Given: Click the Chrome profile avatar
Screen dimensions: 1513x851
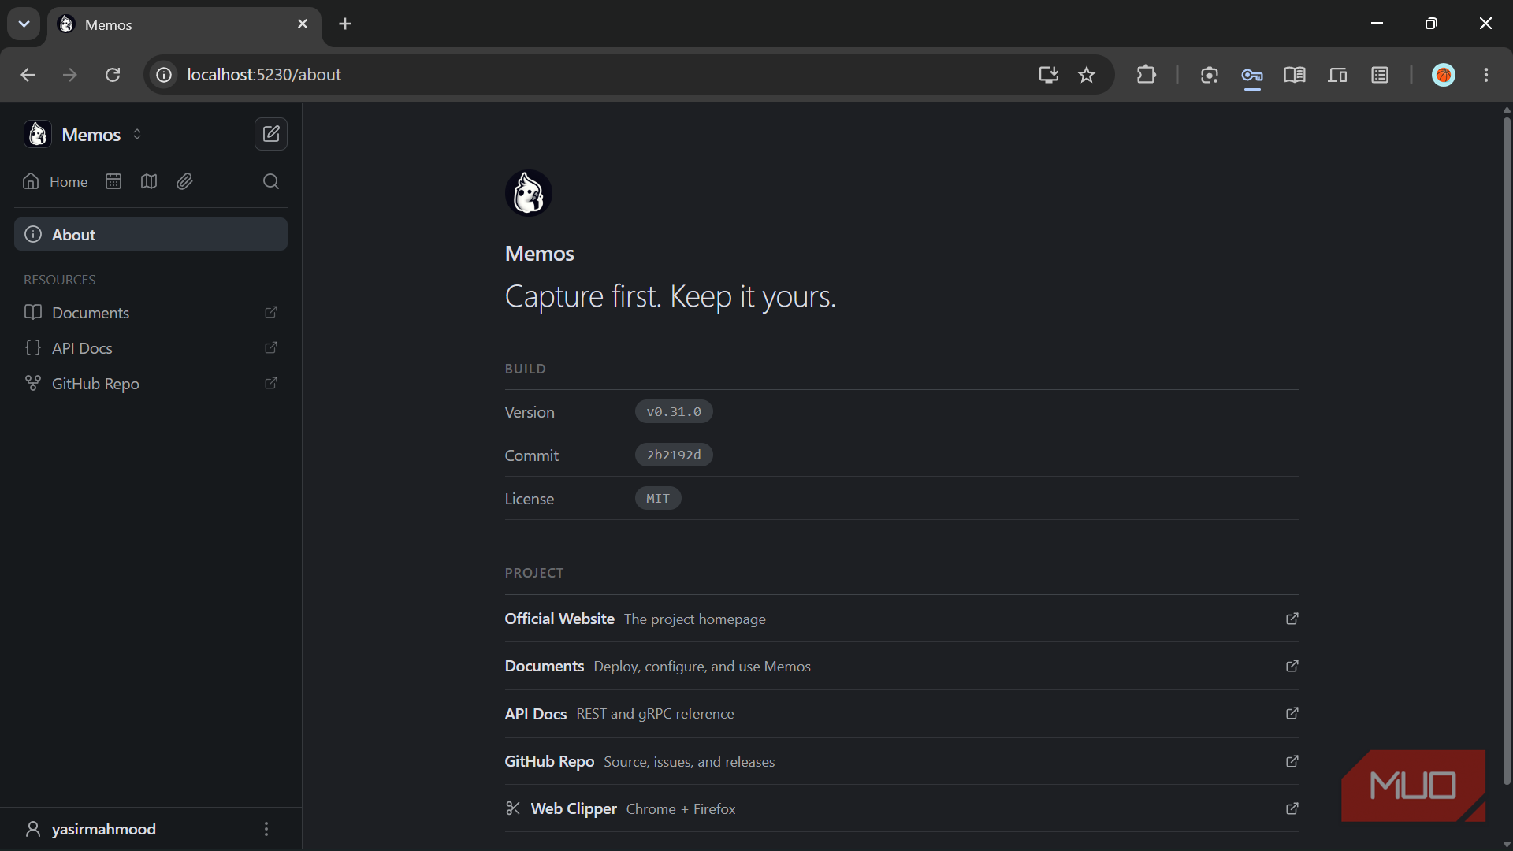Looking at the screenshot, I should [1444, 75].
